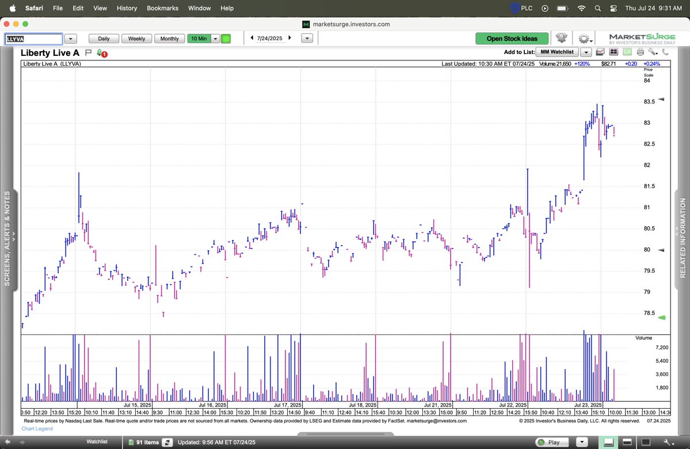Select the full-panel layout icon

pos(646,443)
